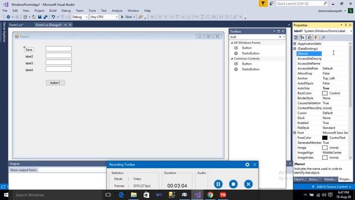The image size is (355, 200).
Task: Open Google Chrome from the taskbar
Action: coord(210,195)
